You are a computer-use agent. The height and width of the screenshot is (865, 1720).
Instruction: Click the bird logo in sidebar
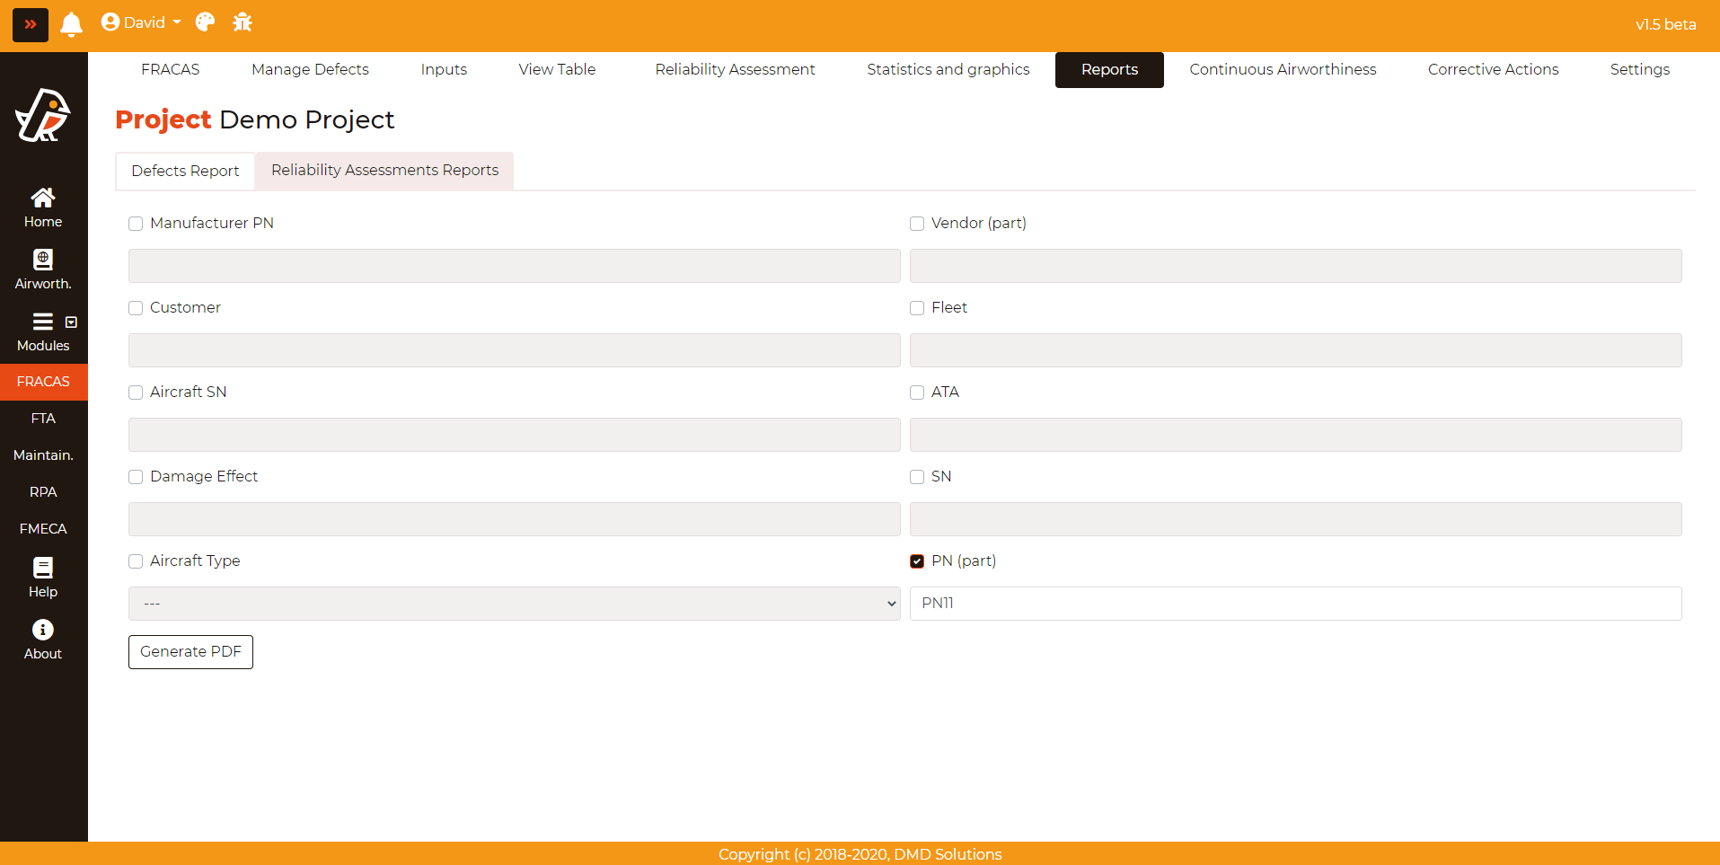tap(43, 116)
